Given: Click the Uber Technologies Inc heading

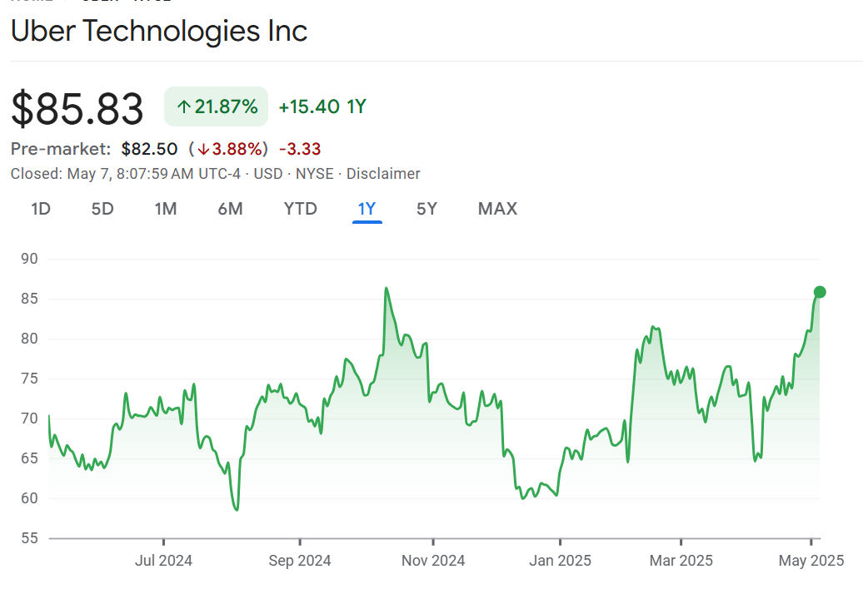Looking at the screenshot, I should coord(159,31).
